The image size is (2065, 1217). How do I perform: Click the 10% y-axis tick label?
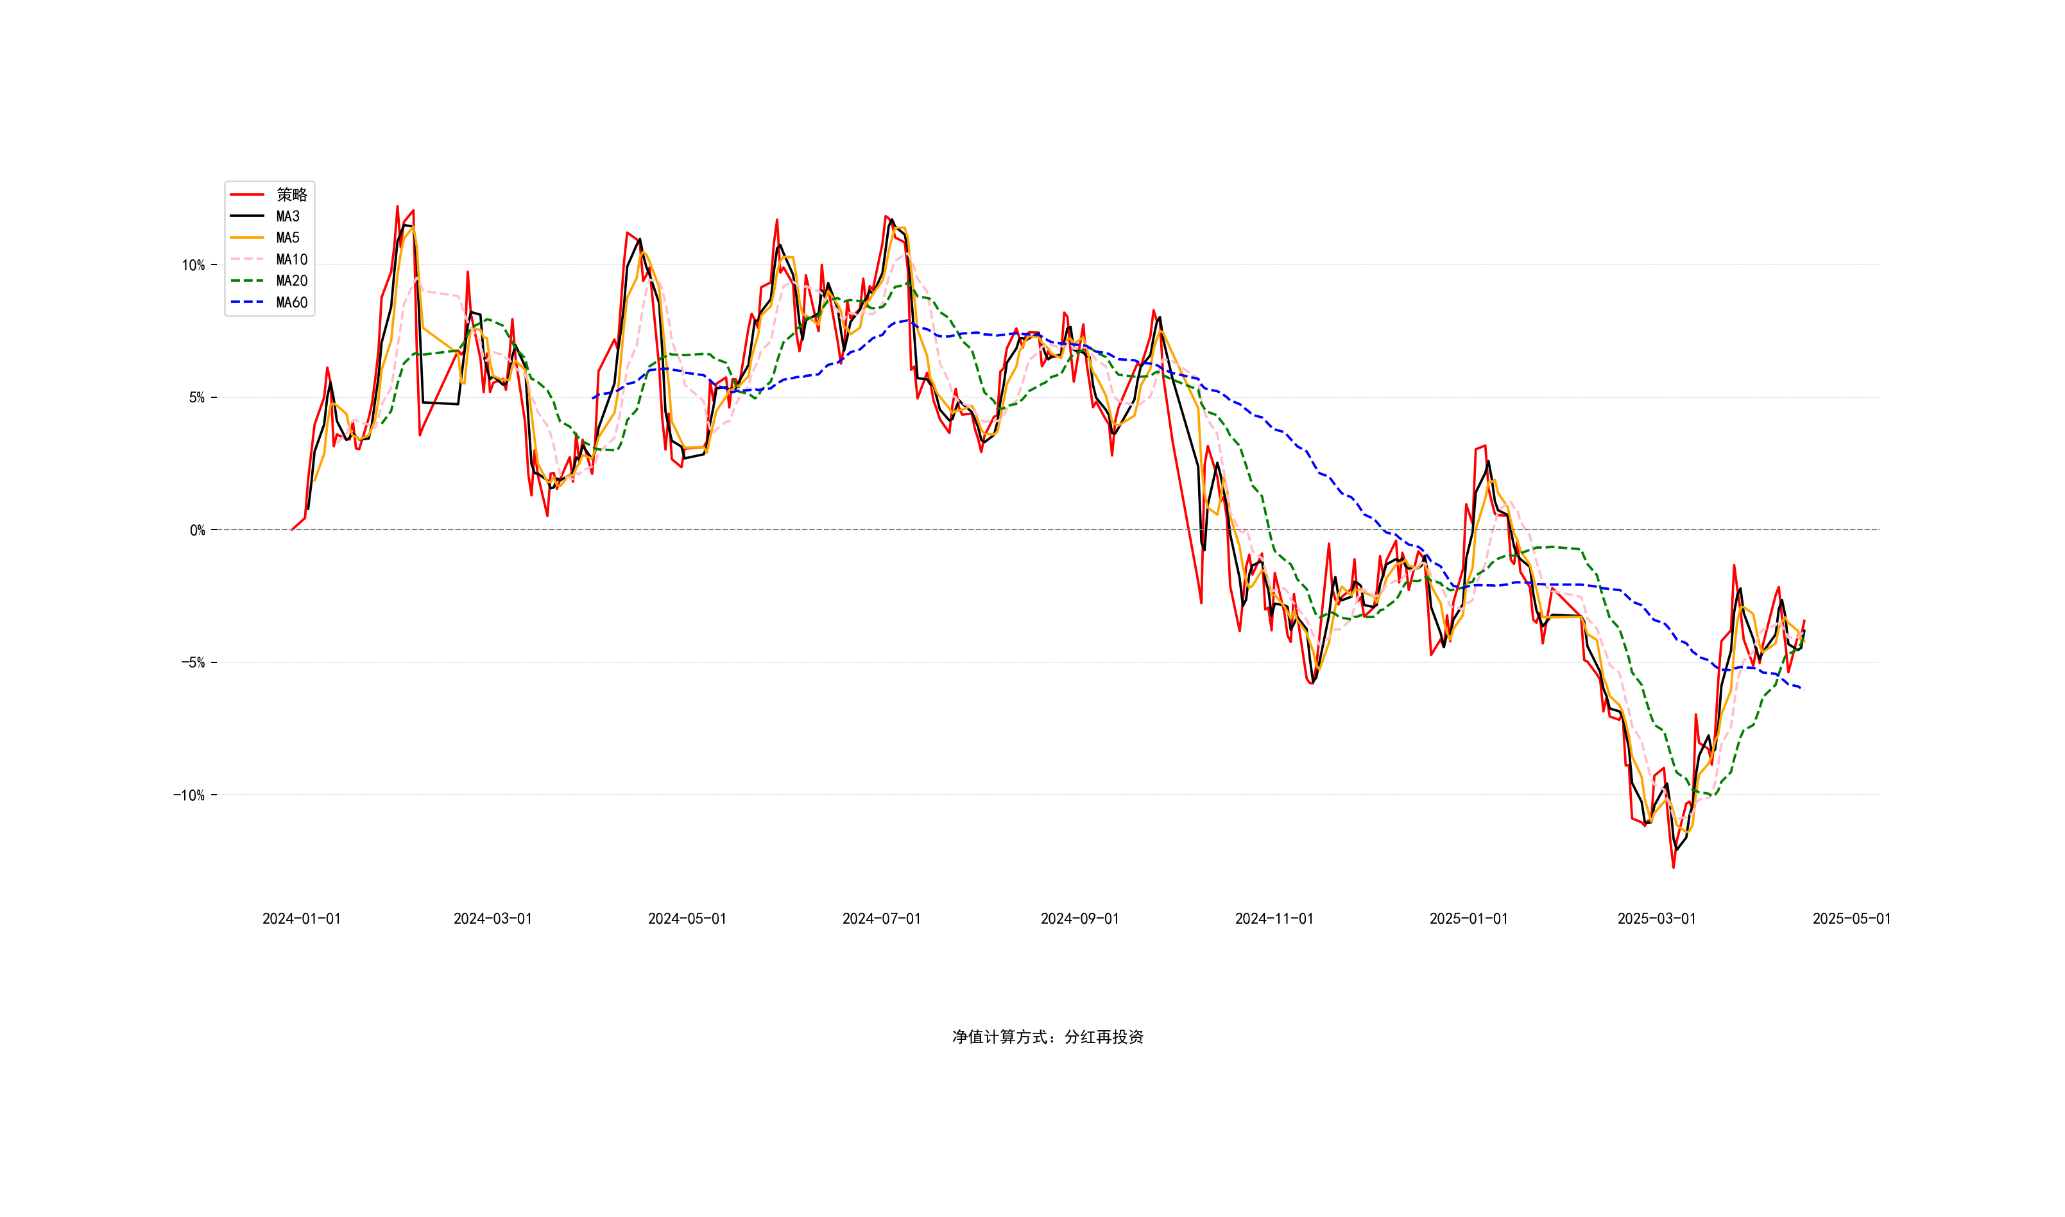(193, 265)
